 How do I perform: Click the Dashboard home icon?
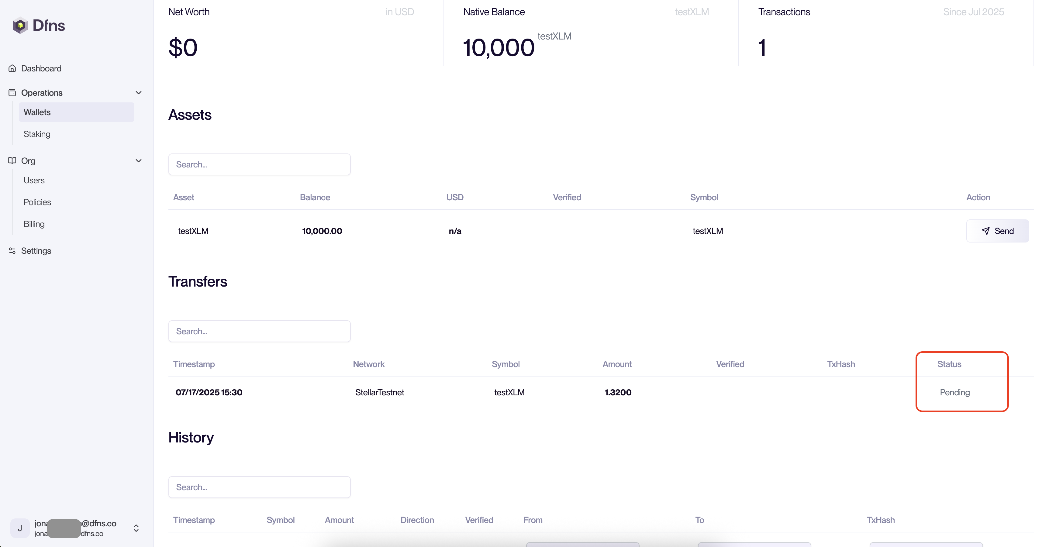[12, 68]
